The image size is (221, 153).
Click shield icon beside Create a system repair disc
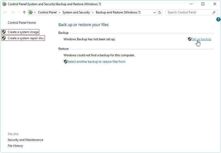[x=4, y=38]
